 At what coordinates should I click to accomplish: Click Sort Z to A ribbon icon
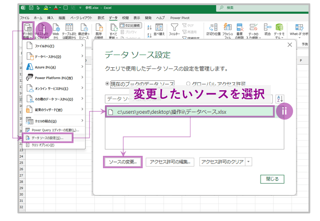point(150,35)
